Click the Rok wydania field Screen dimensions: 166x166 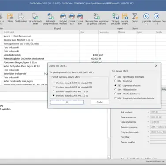pos(158,112)
